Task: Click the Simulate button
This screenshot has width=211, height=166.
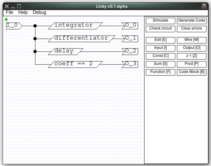Action: tap(161, 21)
